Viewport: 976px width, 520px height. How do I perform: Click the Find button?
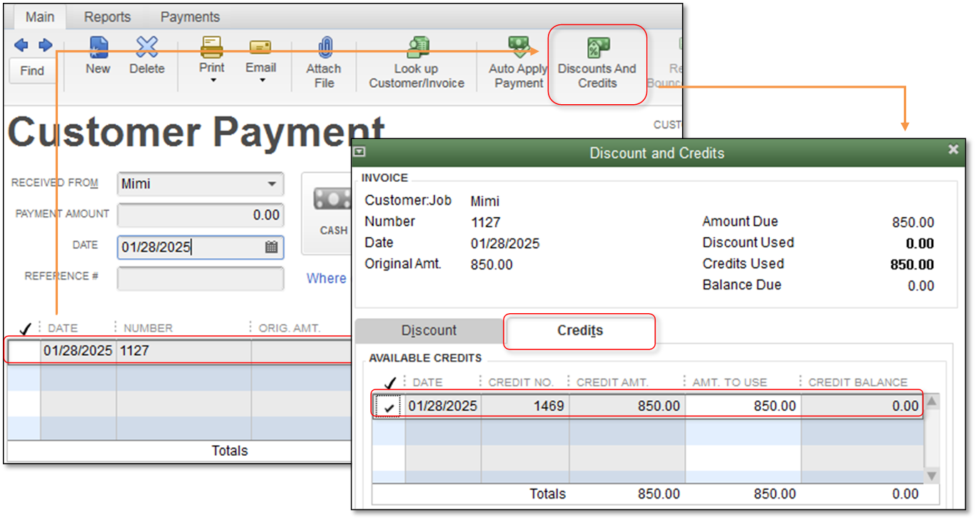point(32,71)
